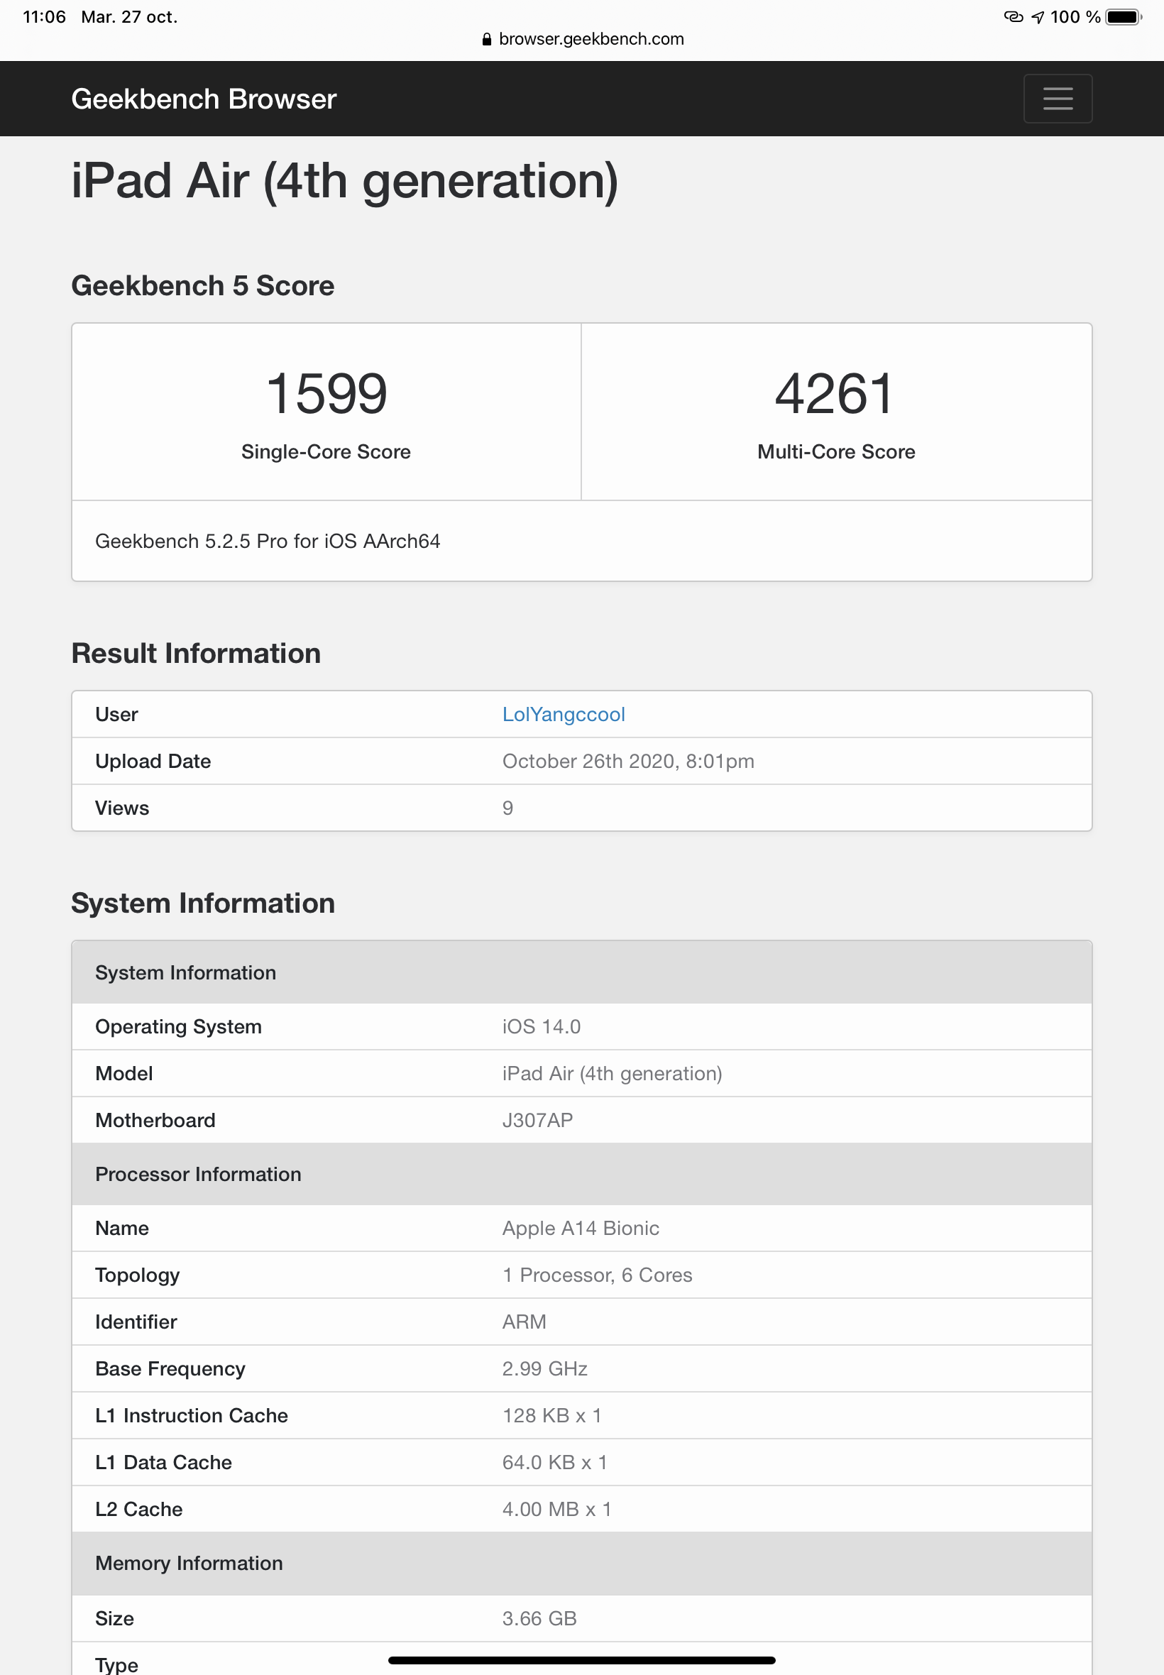
Task: Click the Base Frequency label
Action: [170, 1368]
